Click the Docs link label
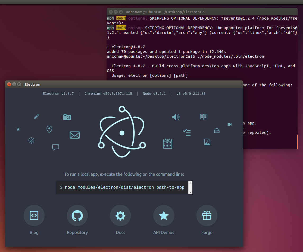Screen dimensions: 303x252 pyautogui.click(x=120, y=232)
